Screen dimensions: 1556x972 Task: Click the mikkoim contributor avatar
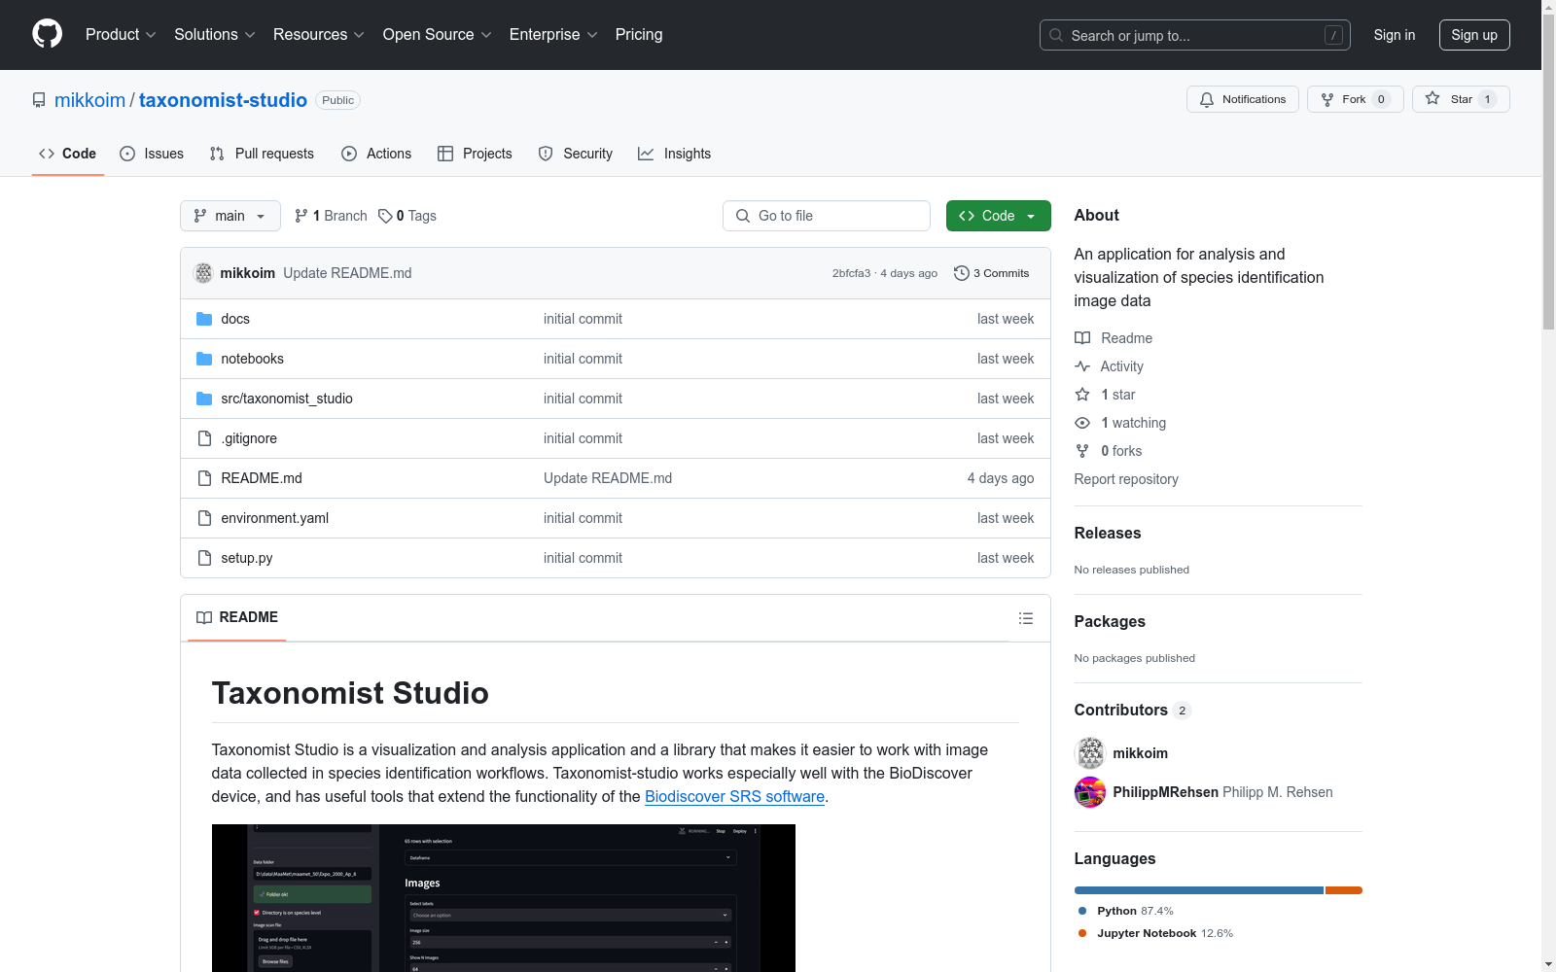coord(1090,753)
